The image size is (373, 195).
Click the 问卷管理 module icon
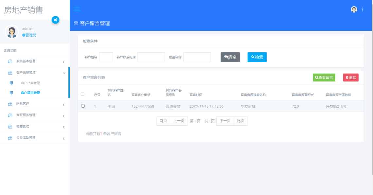pyautogui.click(x=10, y=104)
